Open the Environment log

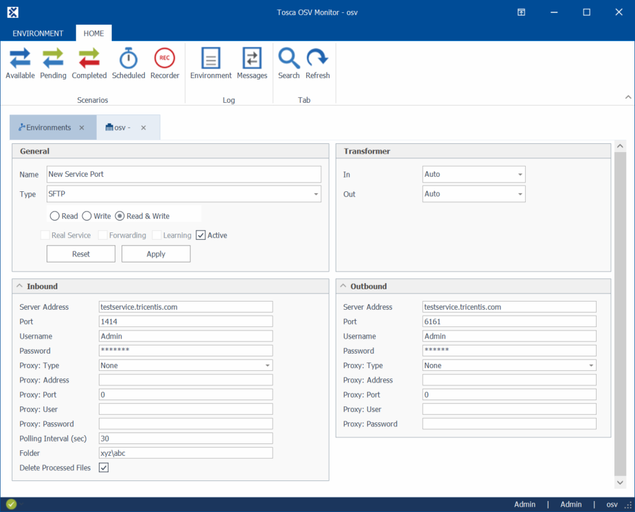(x=211, y=64)
